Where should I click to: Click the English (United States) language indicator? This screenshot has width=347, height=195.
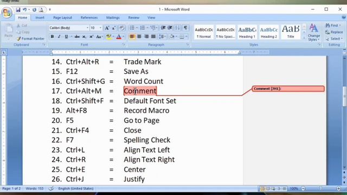click(76, 188)
